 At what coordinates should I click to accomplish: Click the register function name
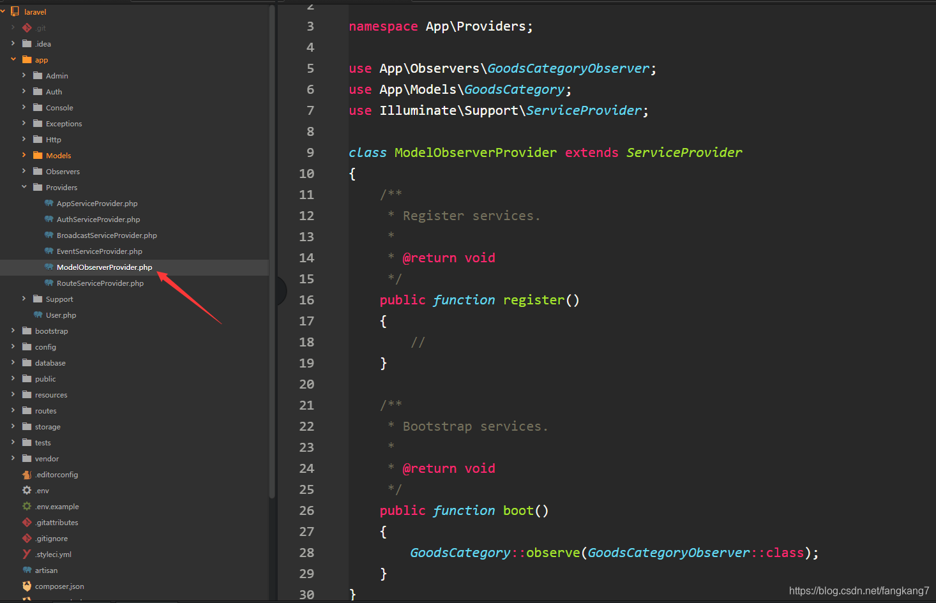[534, 300]
